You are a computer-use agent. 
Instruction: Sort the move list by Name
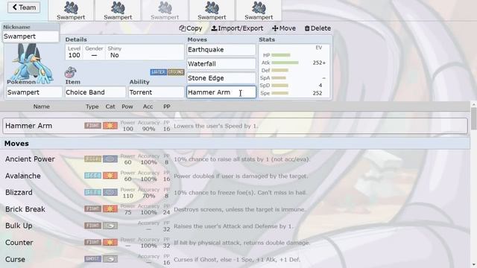coord(42,106)
